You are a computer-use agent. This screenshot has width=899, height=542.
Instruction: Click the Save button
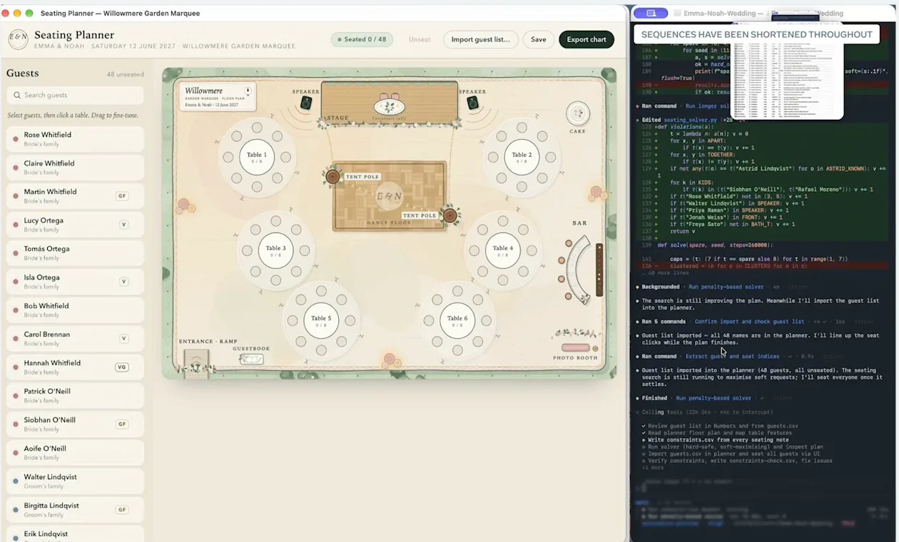point(539,39)
